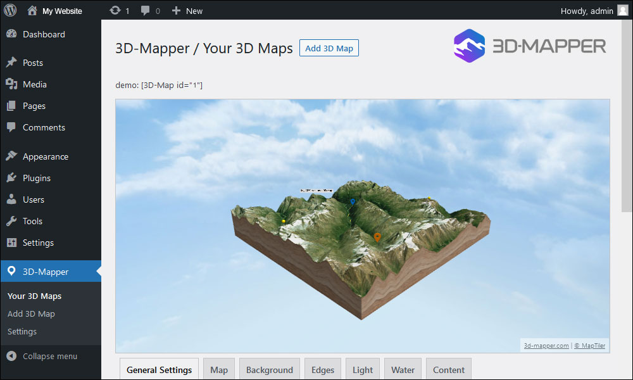Click the updates circular arrows icon
Viewport: 633px width, 380px height.
pyautogui.click(x=115, y=11)
